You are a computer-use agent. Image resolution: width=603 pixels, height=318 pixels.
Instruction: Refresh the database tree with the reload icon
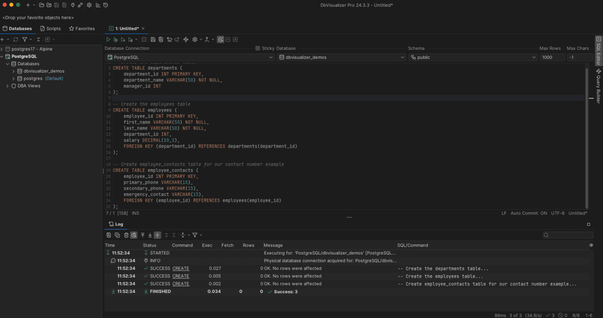point(16,39)
